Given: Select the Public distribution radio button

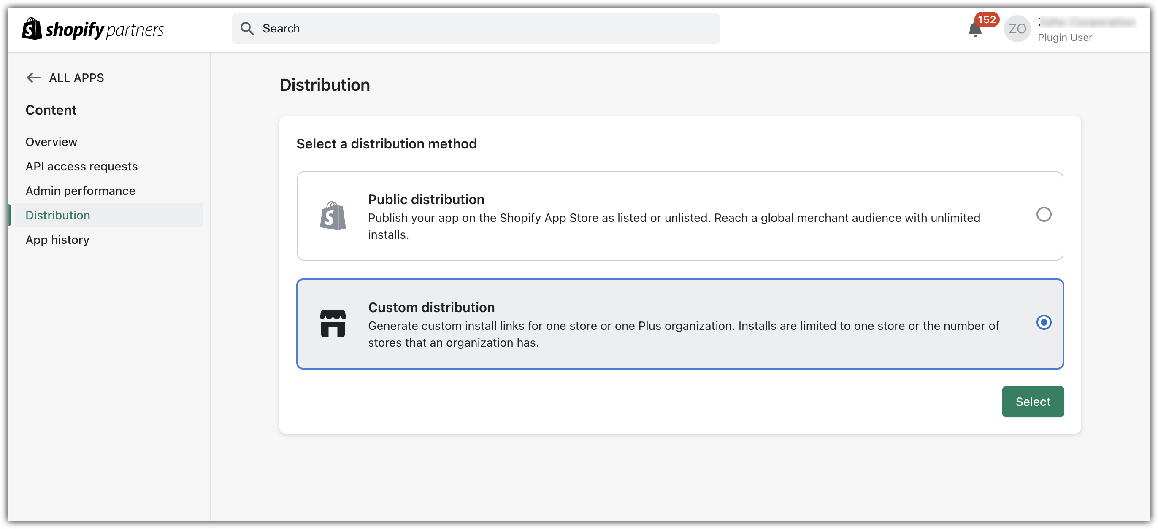Looking at the screenshot, I should (1043, 214).
